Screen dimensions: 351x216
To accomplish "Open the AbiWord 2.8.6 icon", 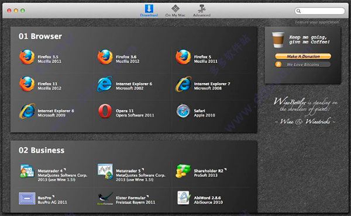I will click(184, 198).
